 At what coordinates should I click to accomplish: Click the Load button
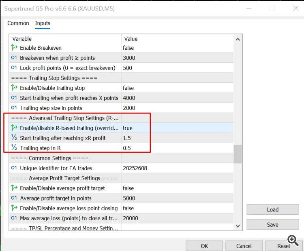click(x=273, y=209)
